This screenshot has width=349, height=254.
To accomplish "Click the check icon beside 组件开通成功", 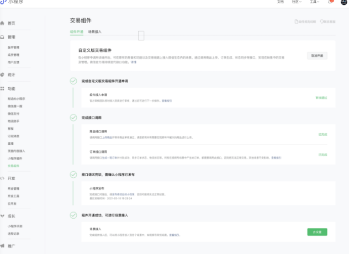I will click(x=73, y=215).
